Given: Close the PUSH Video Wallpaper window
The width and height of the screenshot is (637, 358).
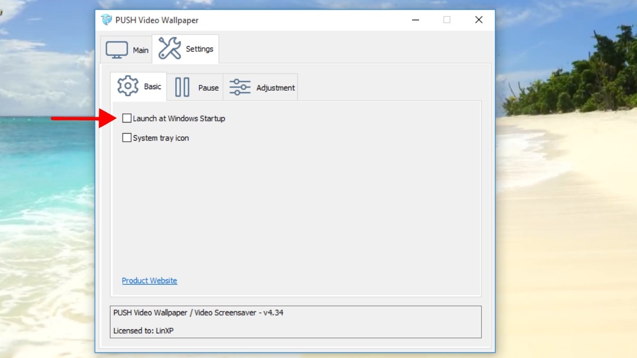Looking at the screenshot, I should pyautogui.click(x=479, y=20).
